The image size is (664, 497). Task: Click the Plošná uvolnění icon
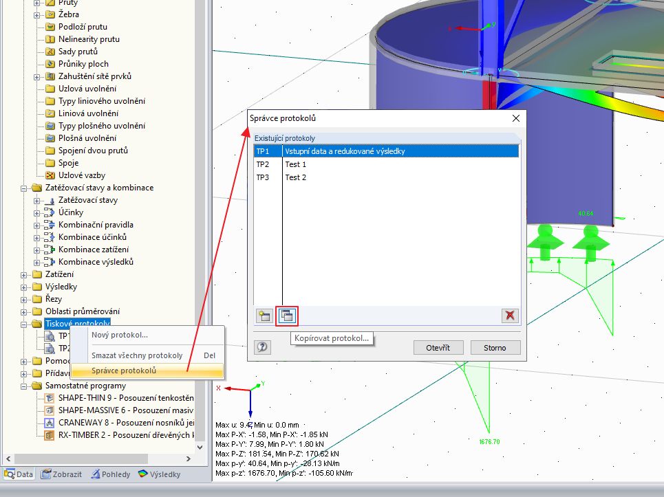point(50,138)
